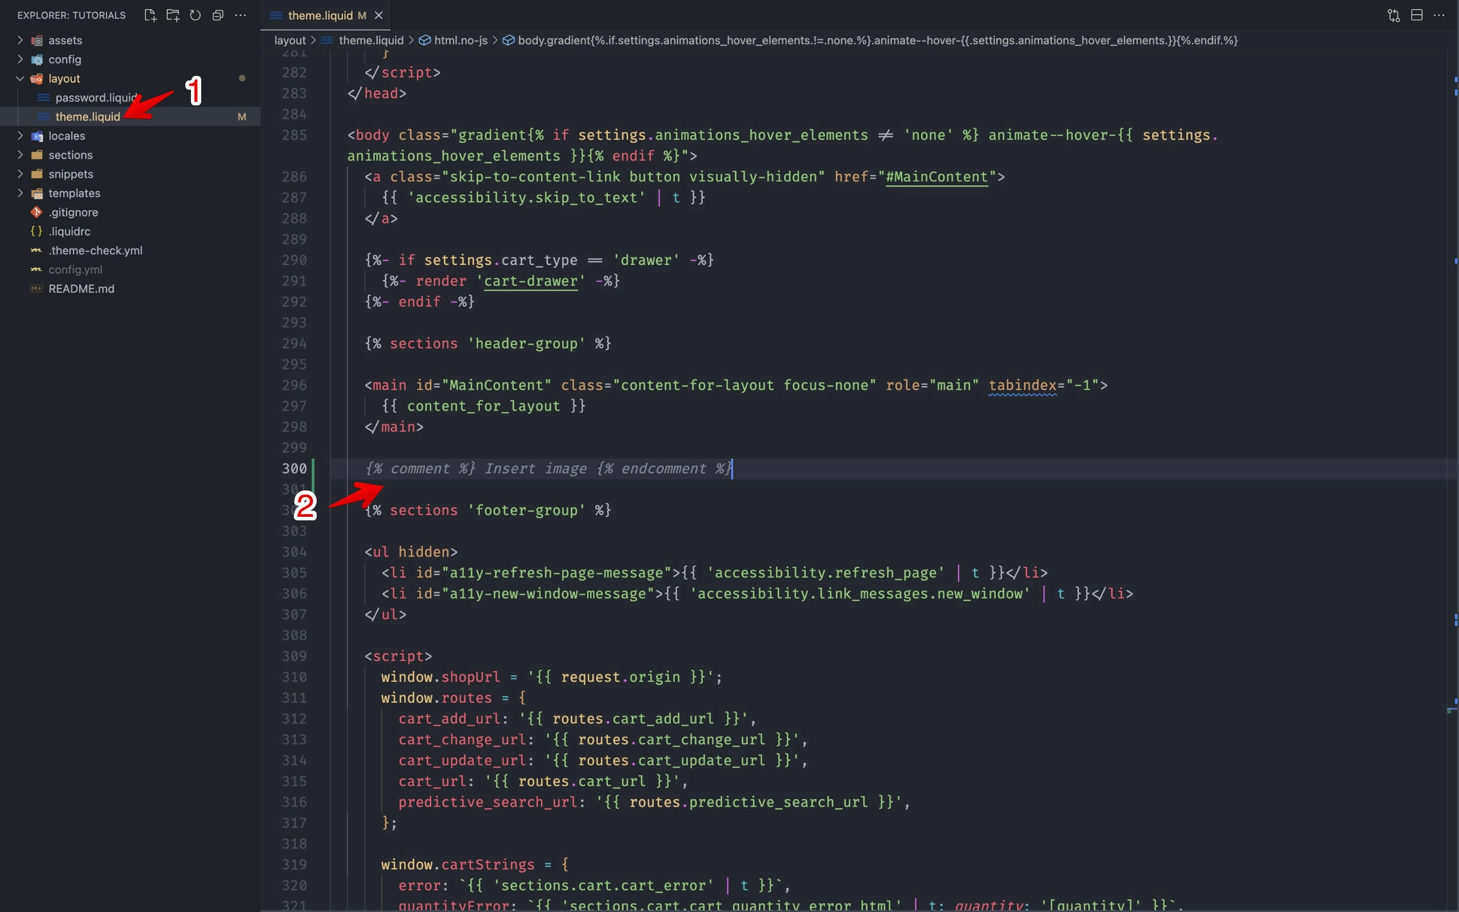Click the EXPLORER: TUTORIALS panel title
This screenshot has width=1459, height=912.
[x=71, y=15]
